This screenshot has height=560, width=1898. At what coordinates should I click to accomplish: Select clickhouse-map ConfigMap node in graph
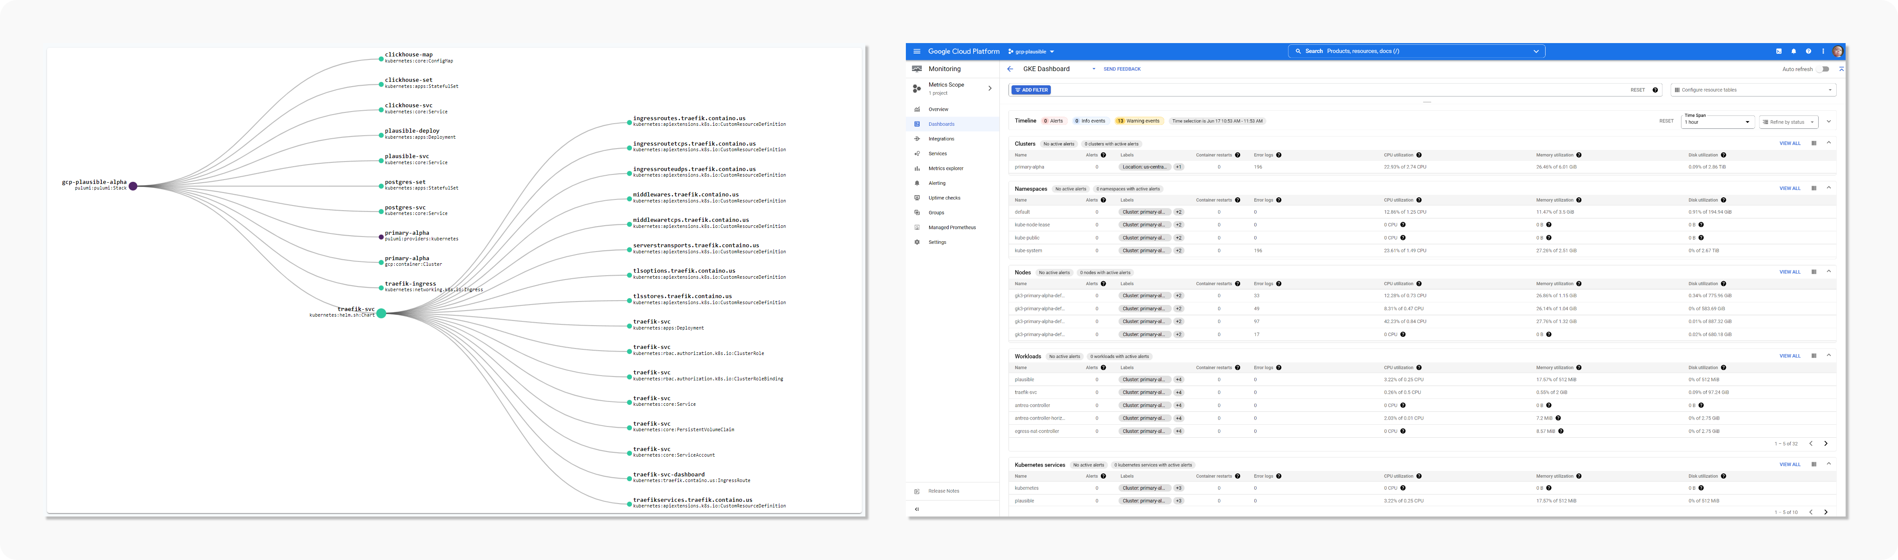[381, 59]
